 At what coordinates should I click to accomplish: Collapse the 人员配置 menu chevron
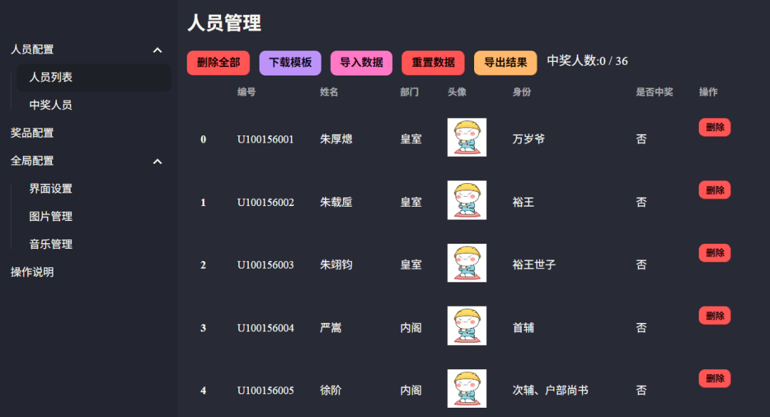click(158, 50)
